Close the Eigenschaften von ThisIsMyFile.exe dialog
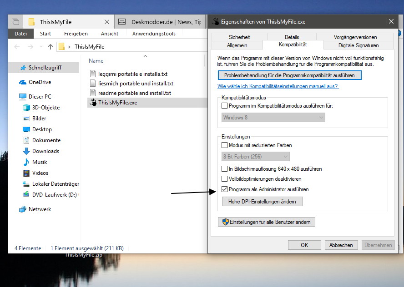 click(391, 21)
